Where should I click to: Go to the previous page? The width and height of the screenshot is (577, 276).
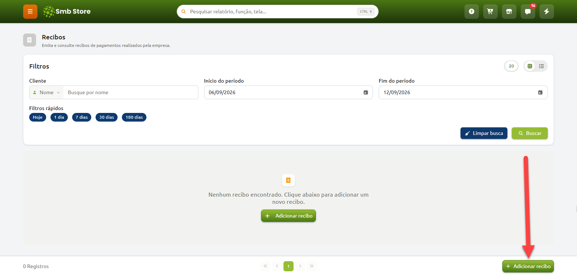pyautogui.click(x=277, y=266)
